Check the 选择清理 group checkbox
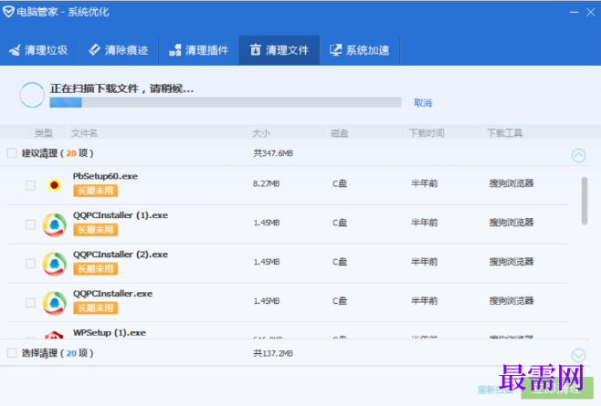601x406 pixels. coord(12,353)
